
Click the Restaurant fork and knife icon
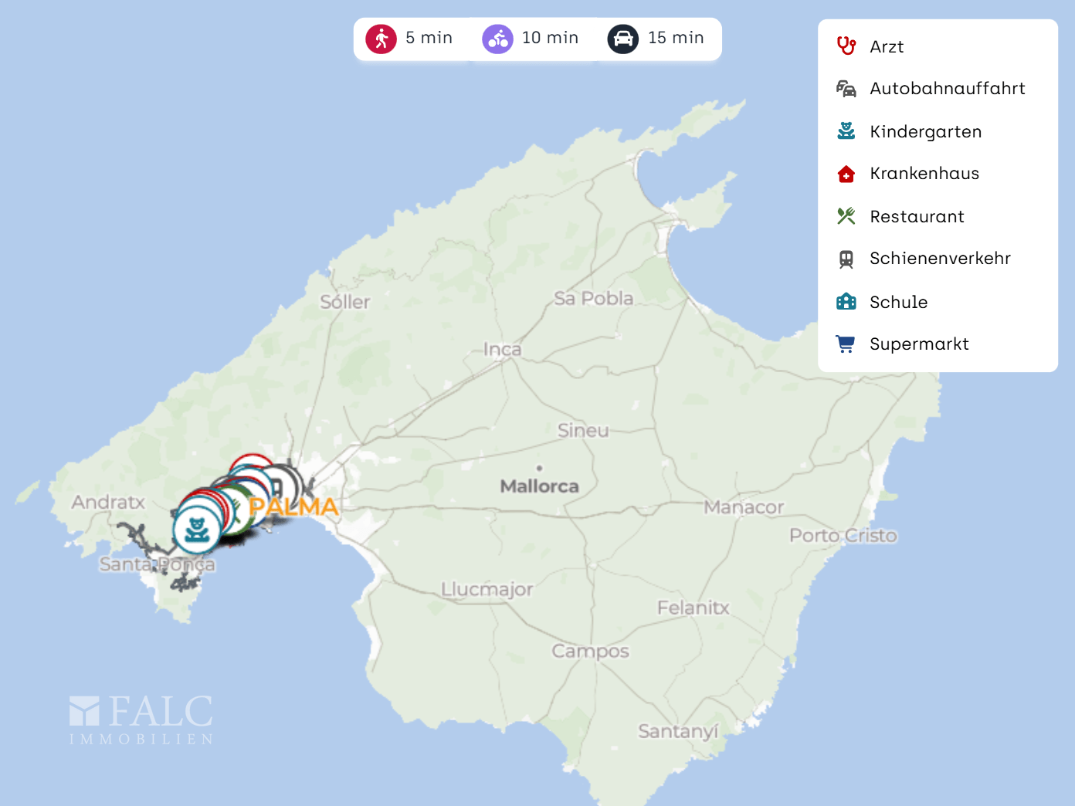[846, 216]
